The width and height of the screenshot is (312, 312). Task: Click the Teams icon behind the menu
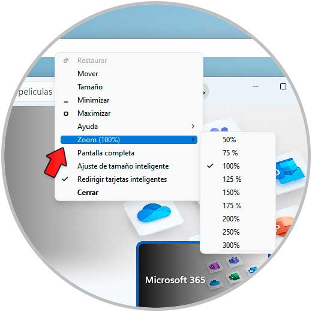click(219, 127)
